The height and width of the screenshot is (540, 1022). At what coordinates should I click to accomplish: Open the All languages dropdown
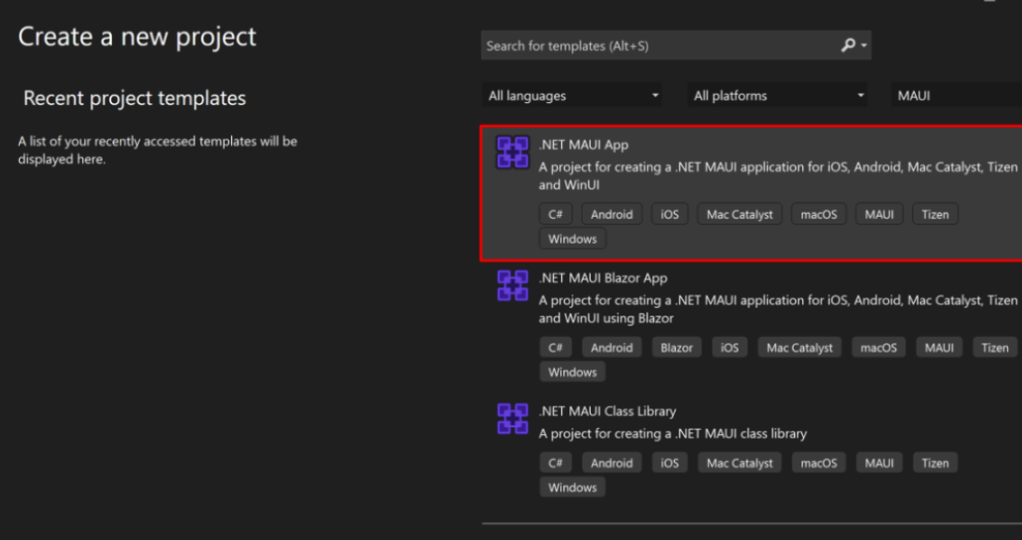(x=573, y=96)
